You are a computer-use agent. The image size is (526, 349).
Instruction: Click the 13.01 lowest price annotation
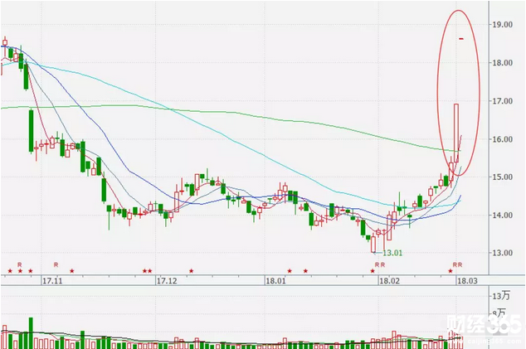392,253
